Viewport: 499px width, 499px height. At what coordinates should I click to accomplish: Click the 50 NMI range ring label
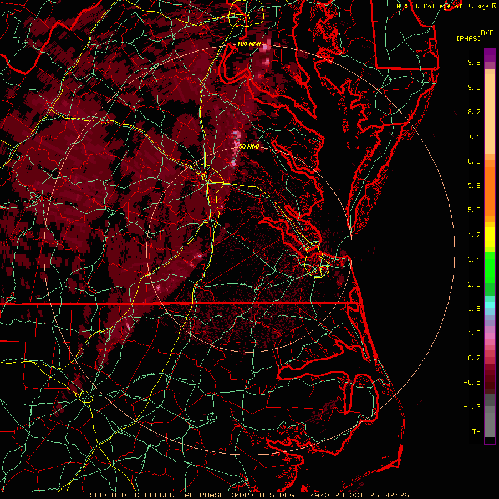pos(249,146)
